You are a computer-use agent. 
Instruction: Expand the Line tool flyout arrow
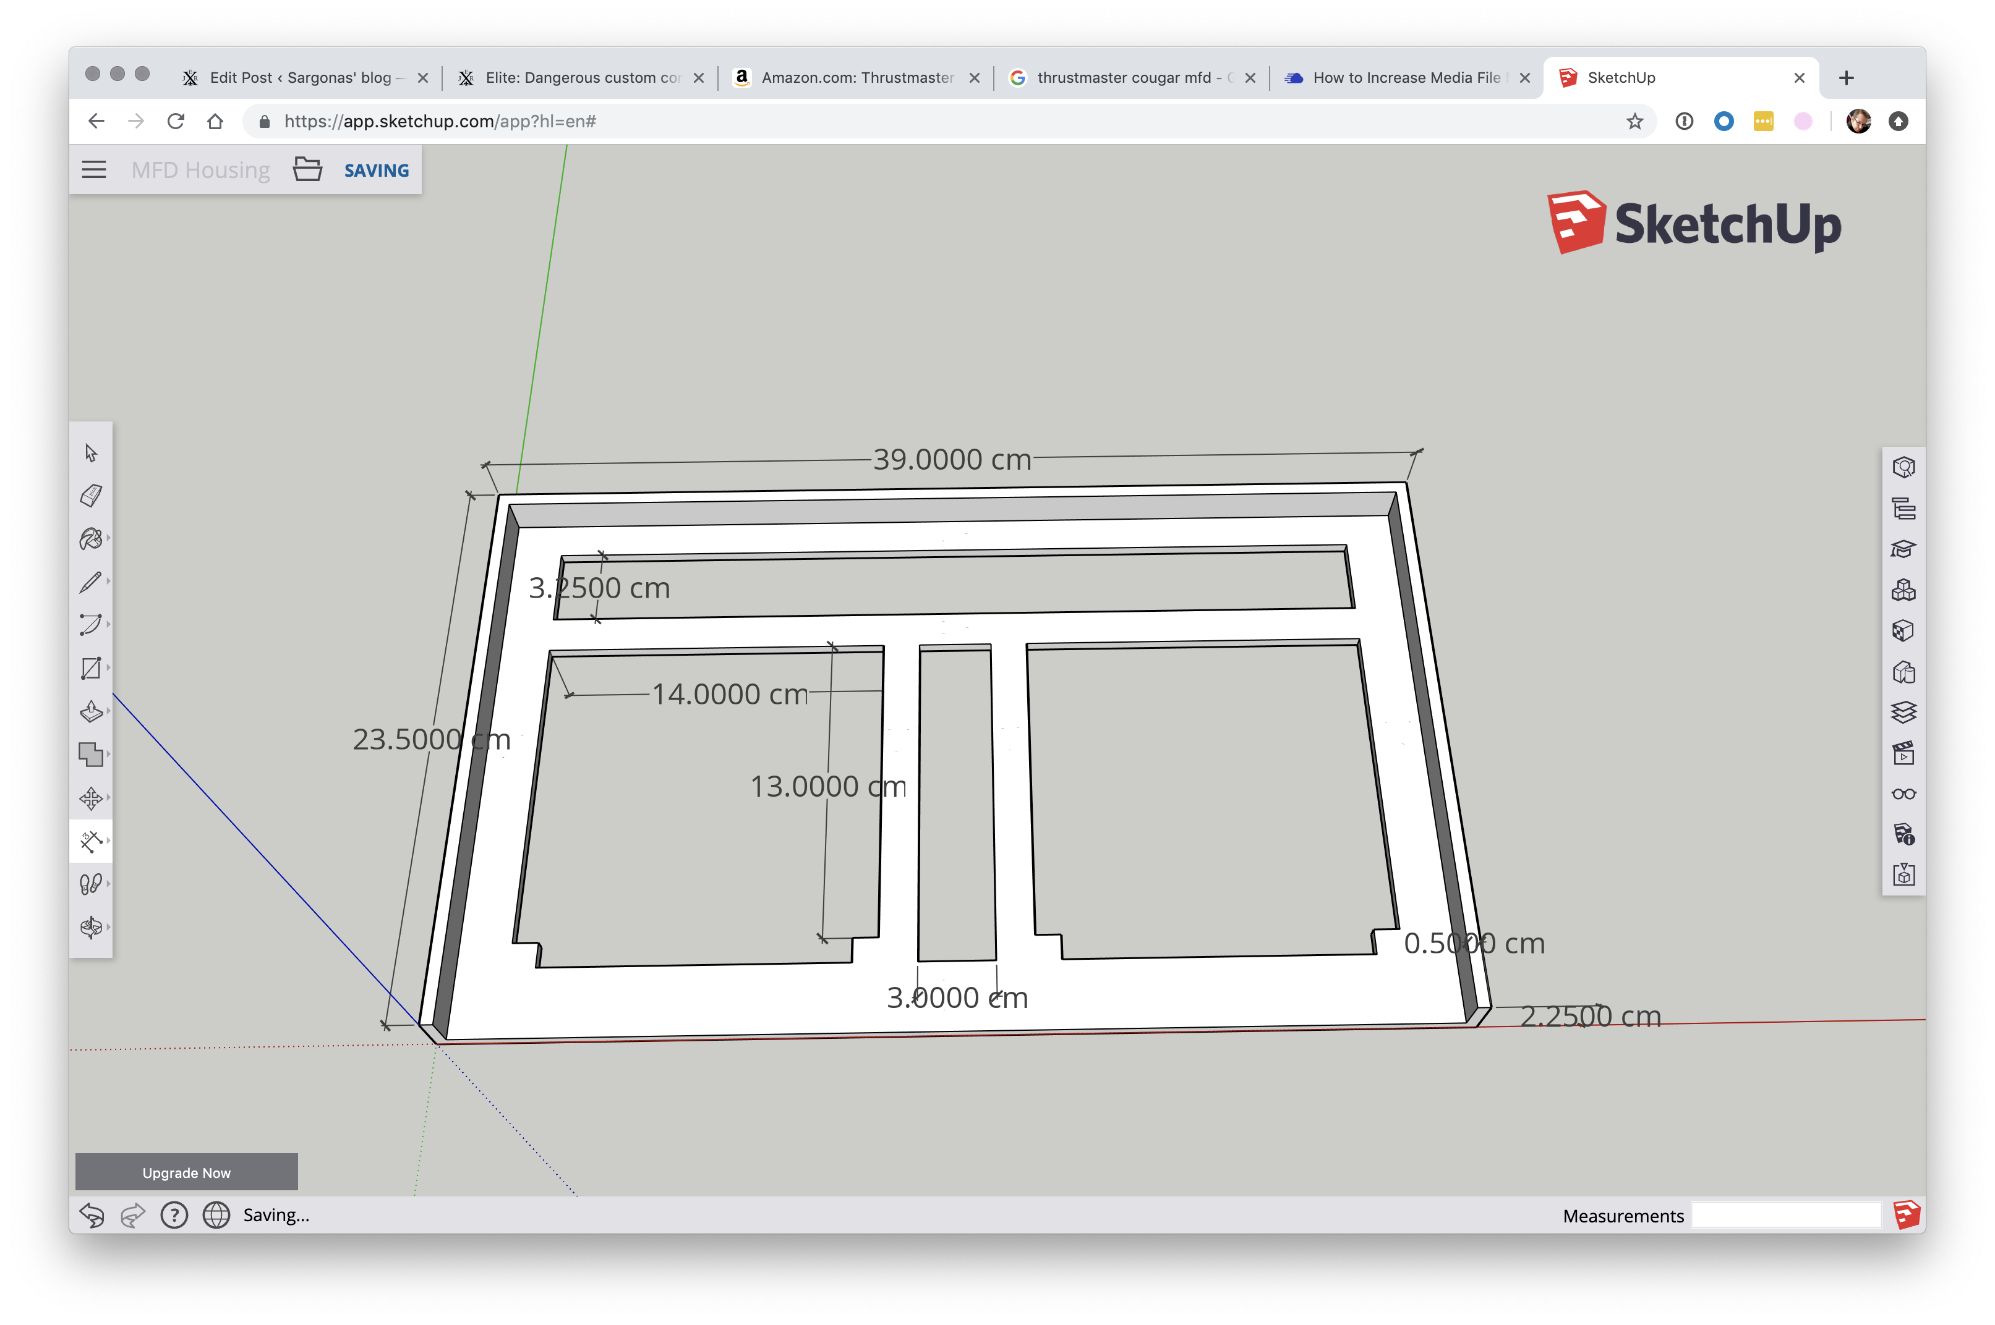tap(108, 582)
